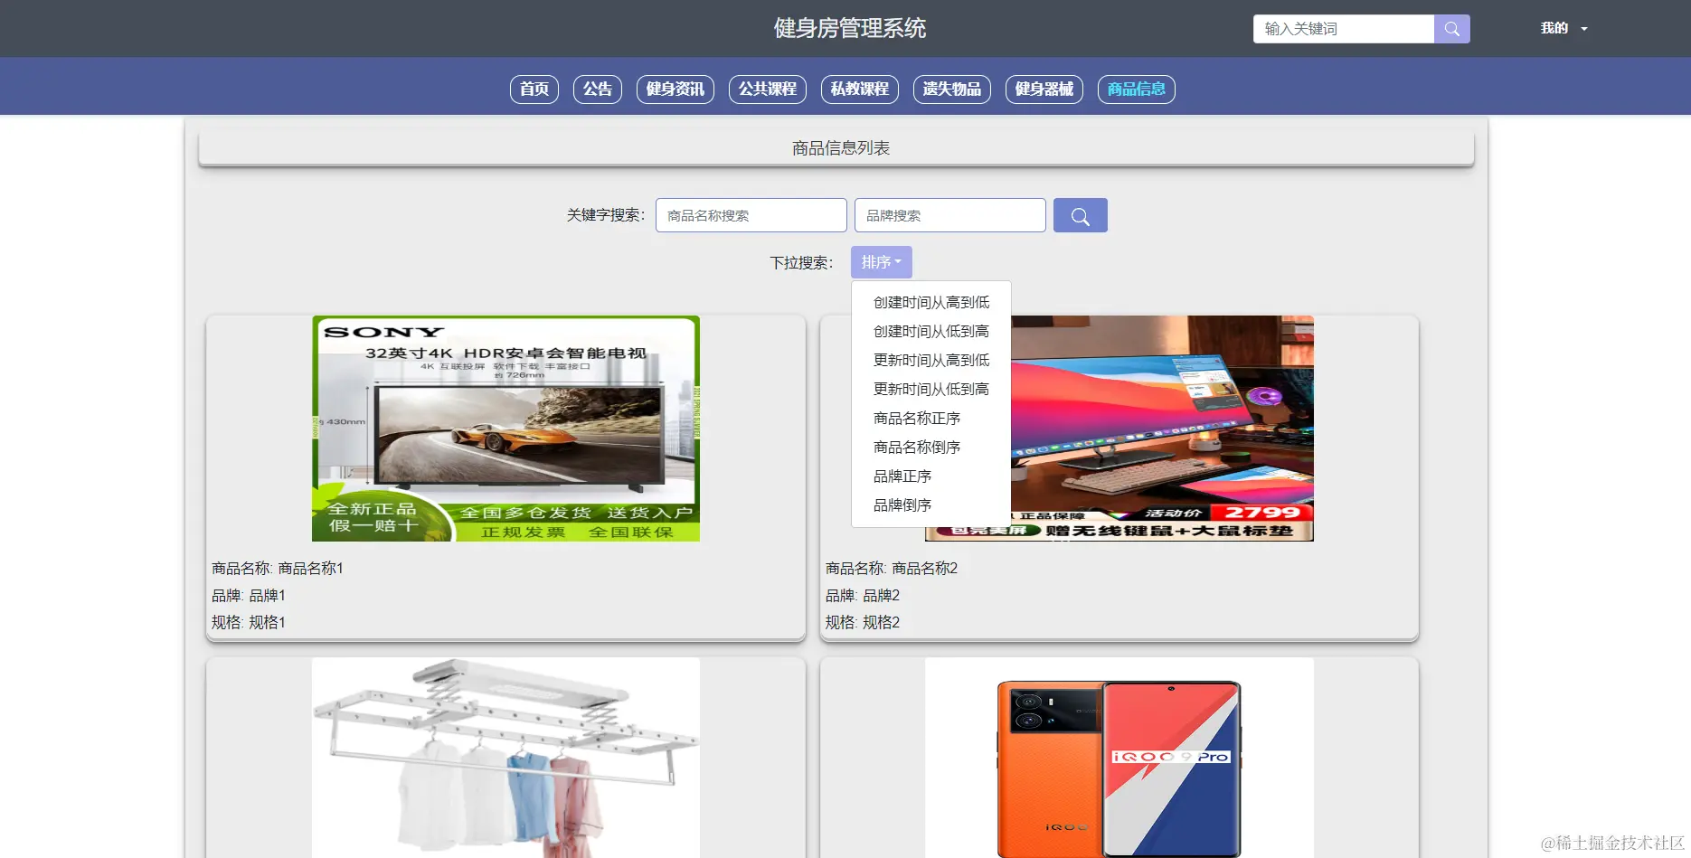
Task: Open the 公告 nav tab
Action: tap(598, 89)
